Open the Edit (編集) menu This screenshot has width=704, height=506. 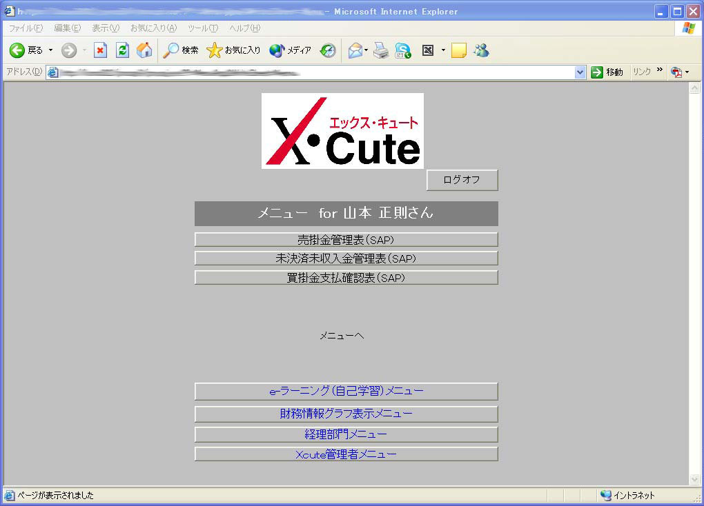click(68, 28)
